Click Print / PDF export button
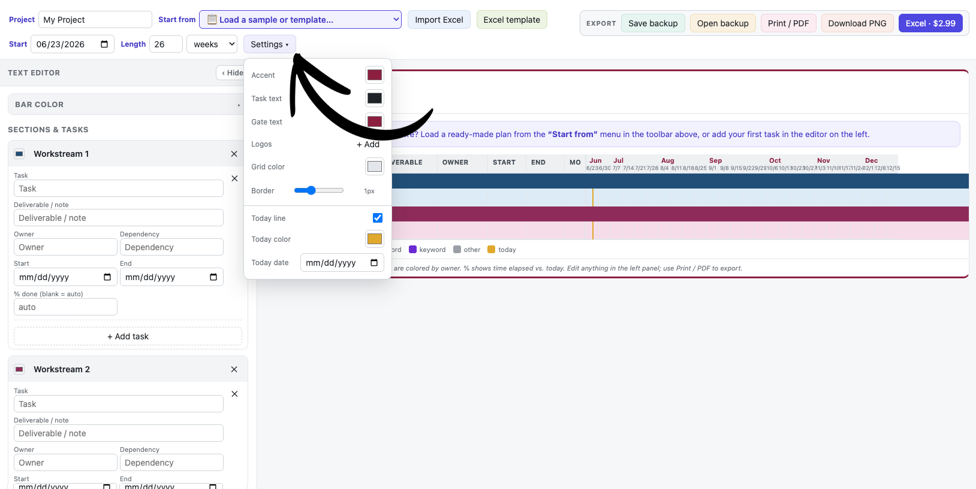 click(788, 23)
